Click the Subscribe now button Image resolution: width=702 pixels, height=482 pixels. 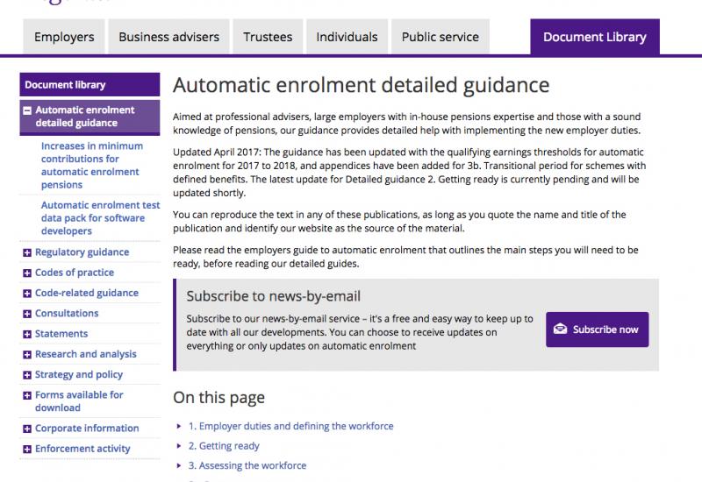pos(598,330)
